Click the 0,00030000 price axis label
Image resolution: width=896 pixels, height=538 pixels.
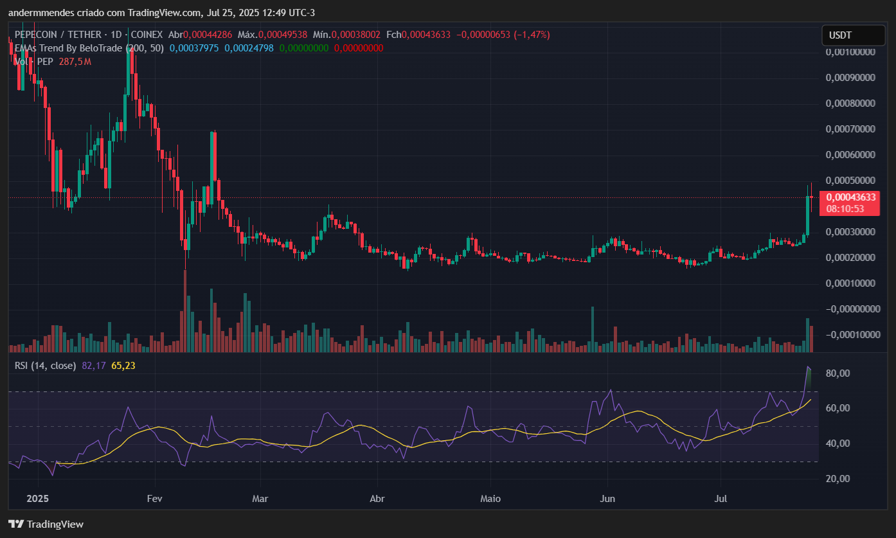(850, 232)
